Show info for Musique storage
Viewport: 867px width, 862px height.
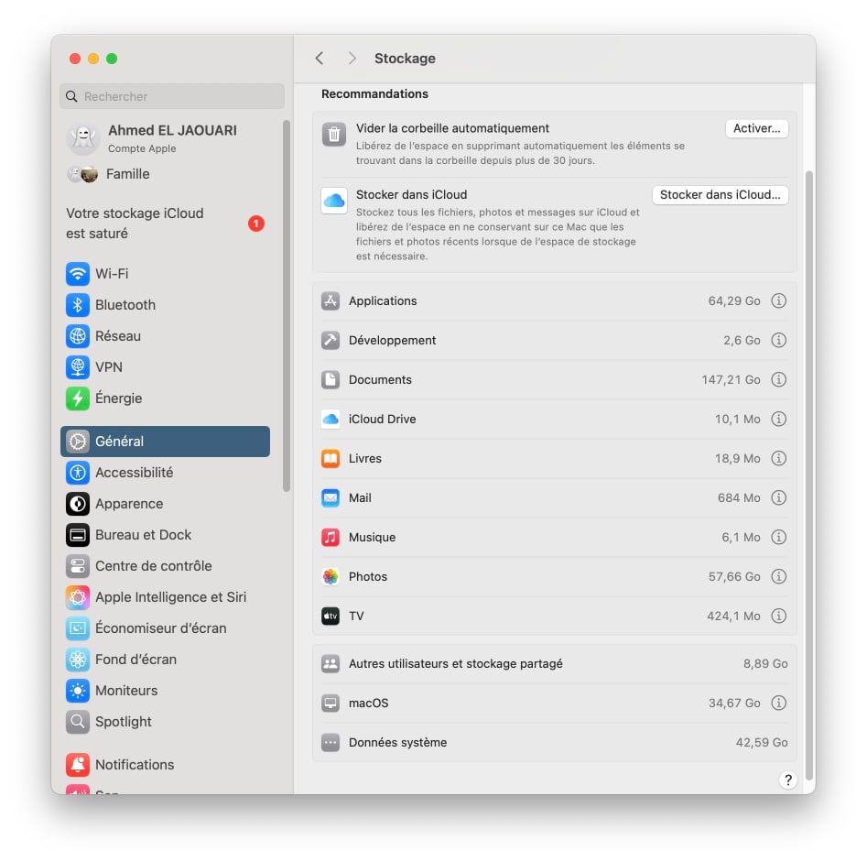point(778,537)
